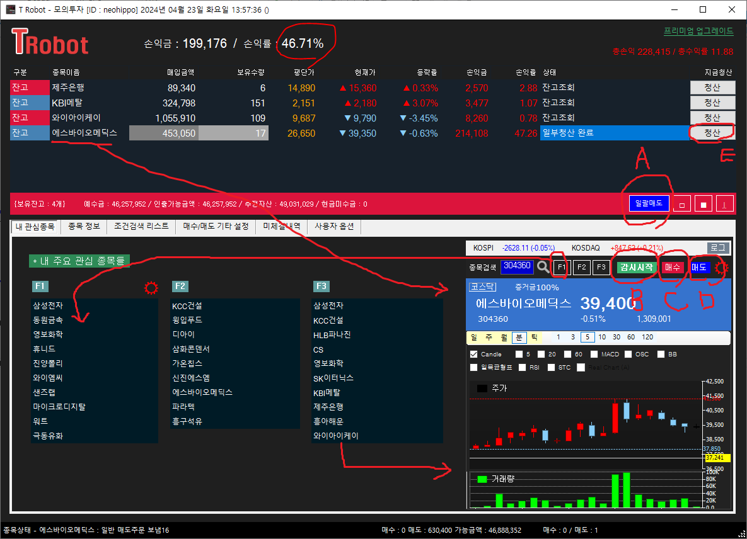
Task: Click the 와이아이케이 name in holdings table
Action: tap(76, 118)
